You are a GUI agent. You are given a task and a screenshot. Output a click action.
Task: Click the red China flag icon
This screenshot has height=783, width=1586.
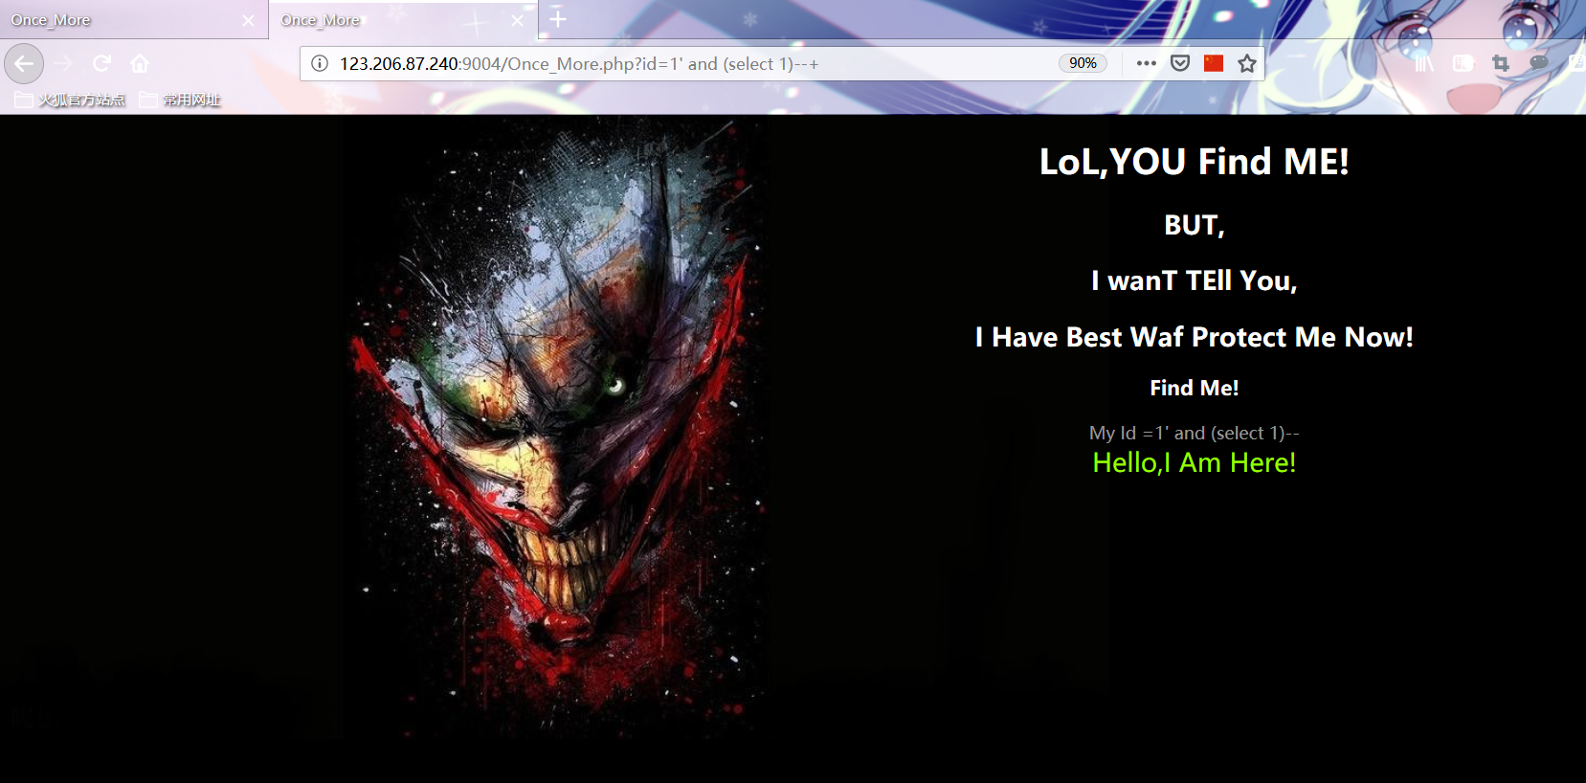(1214, 63)
